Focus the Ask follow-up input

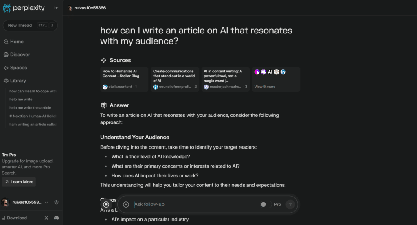[x=195, y=204]
